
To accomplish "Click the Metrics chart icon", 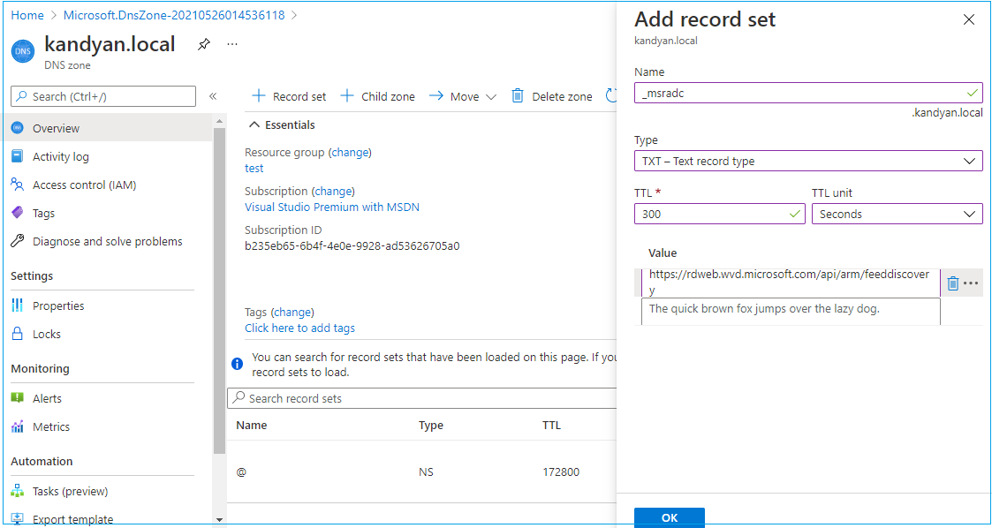I will pyautogui.click(x=18, y=426).
